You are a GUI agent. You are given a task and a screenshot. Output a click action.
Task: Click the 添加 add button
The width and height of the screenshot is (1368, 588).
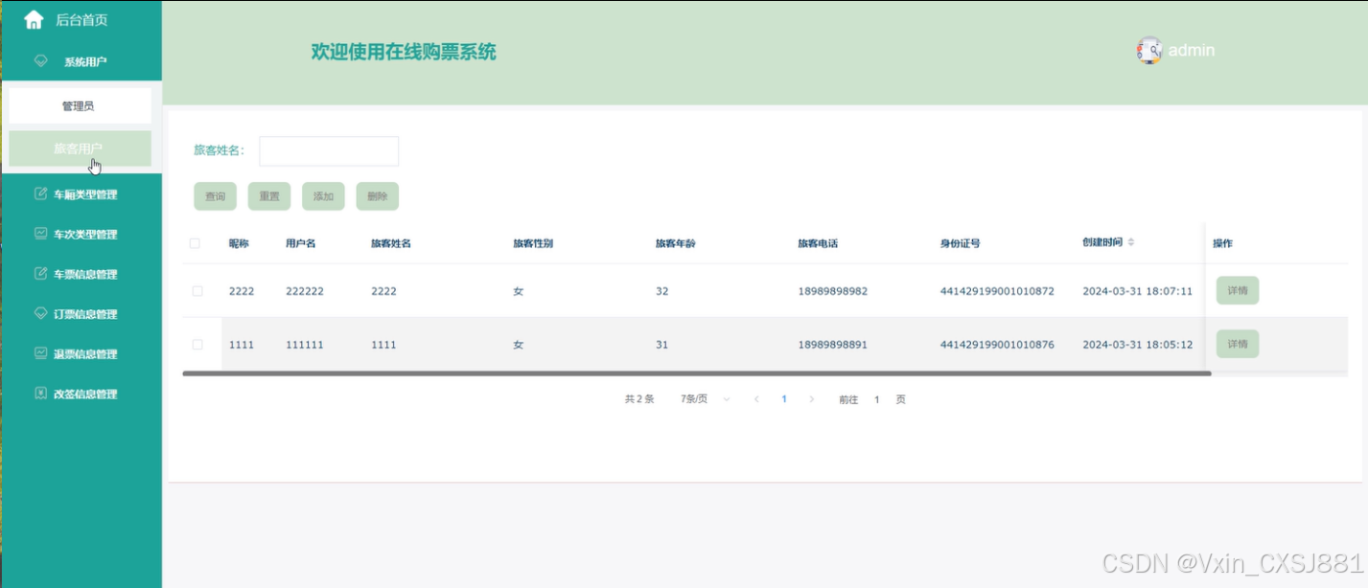323,196
